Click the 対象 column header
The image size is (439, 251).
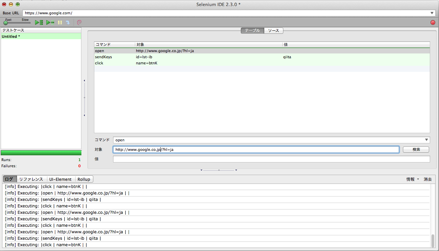click(209, 45)
